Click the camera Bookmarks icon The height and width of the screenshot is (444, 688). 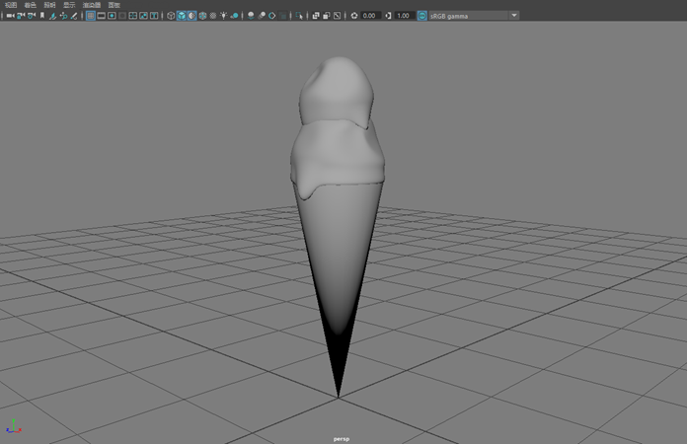pos(42,16)
